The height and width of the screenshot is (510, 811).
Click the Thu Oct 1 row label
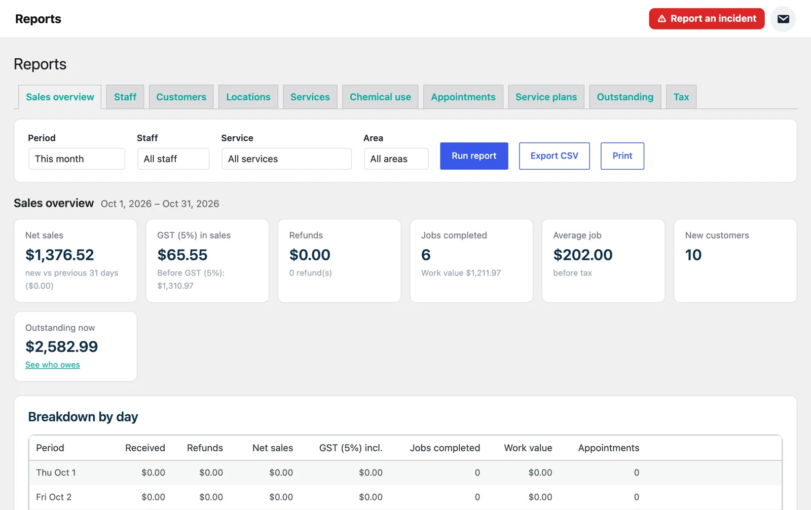(x=56, y=473)
